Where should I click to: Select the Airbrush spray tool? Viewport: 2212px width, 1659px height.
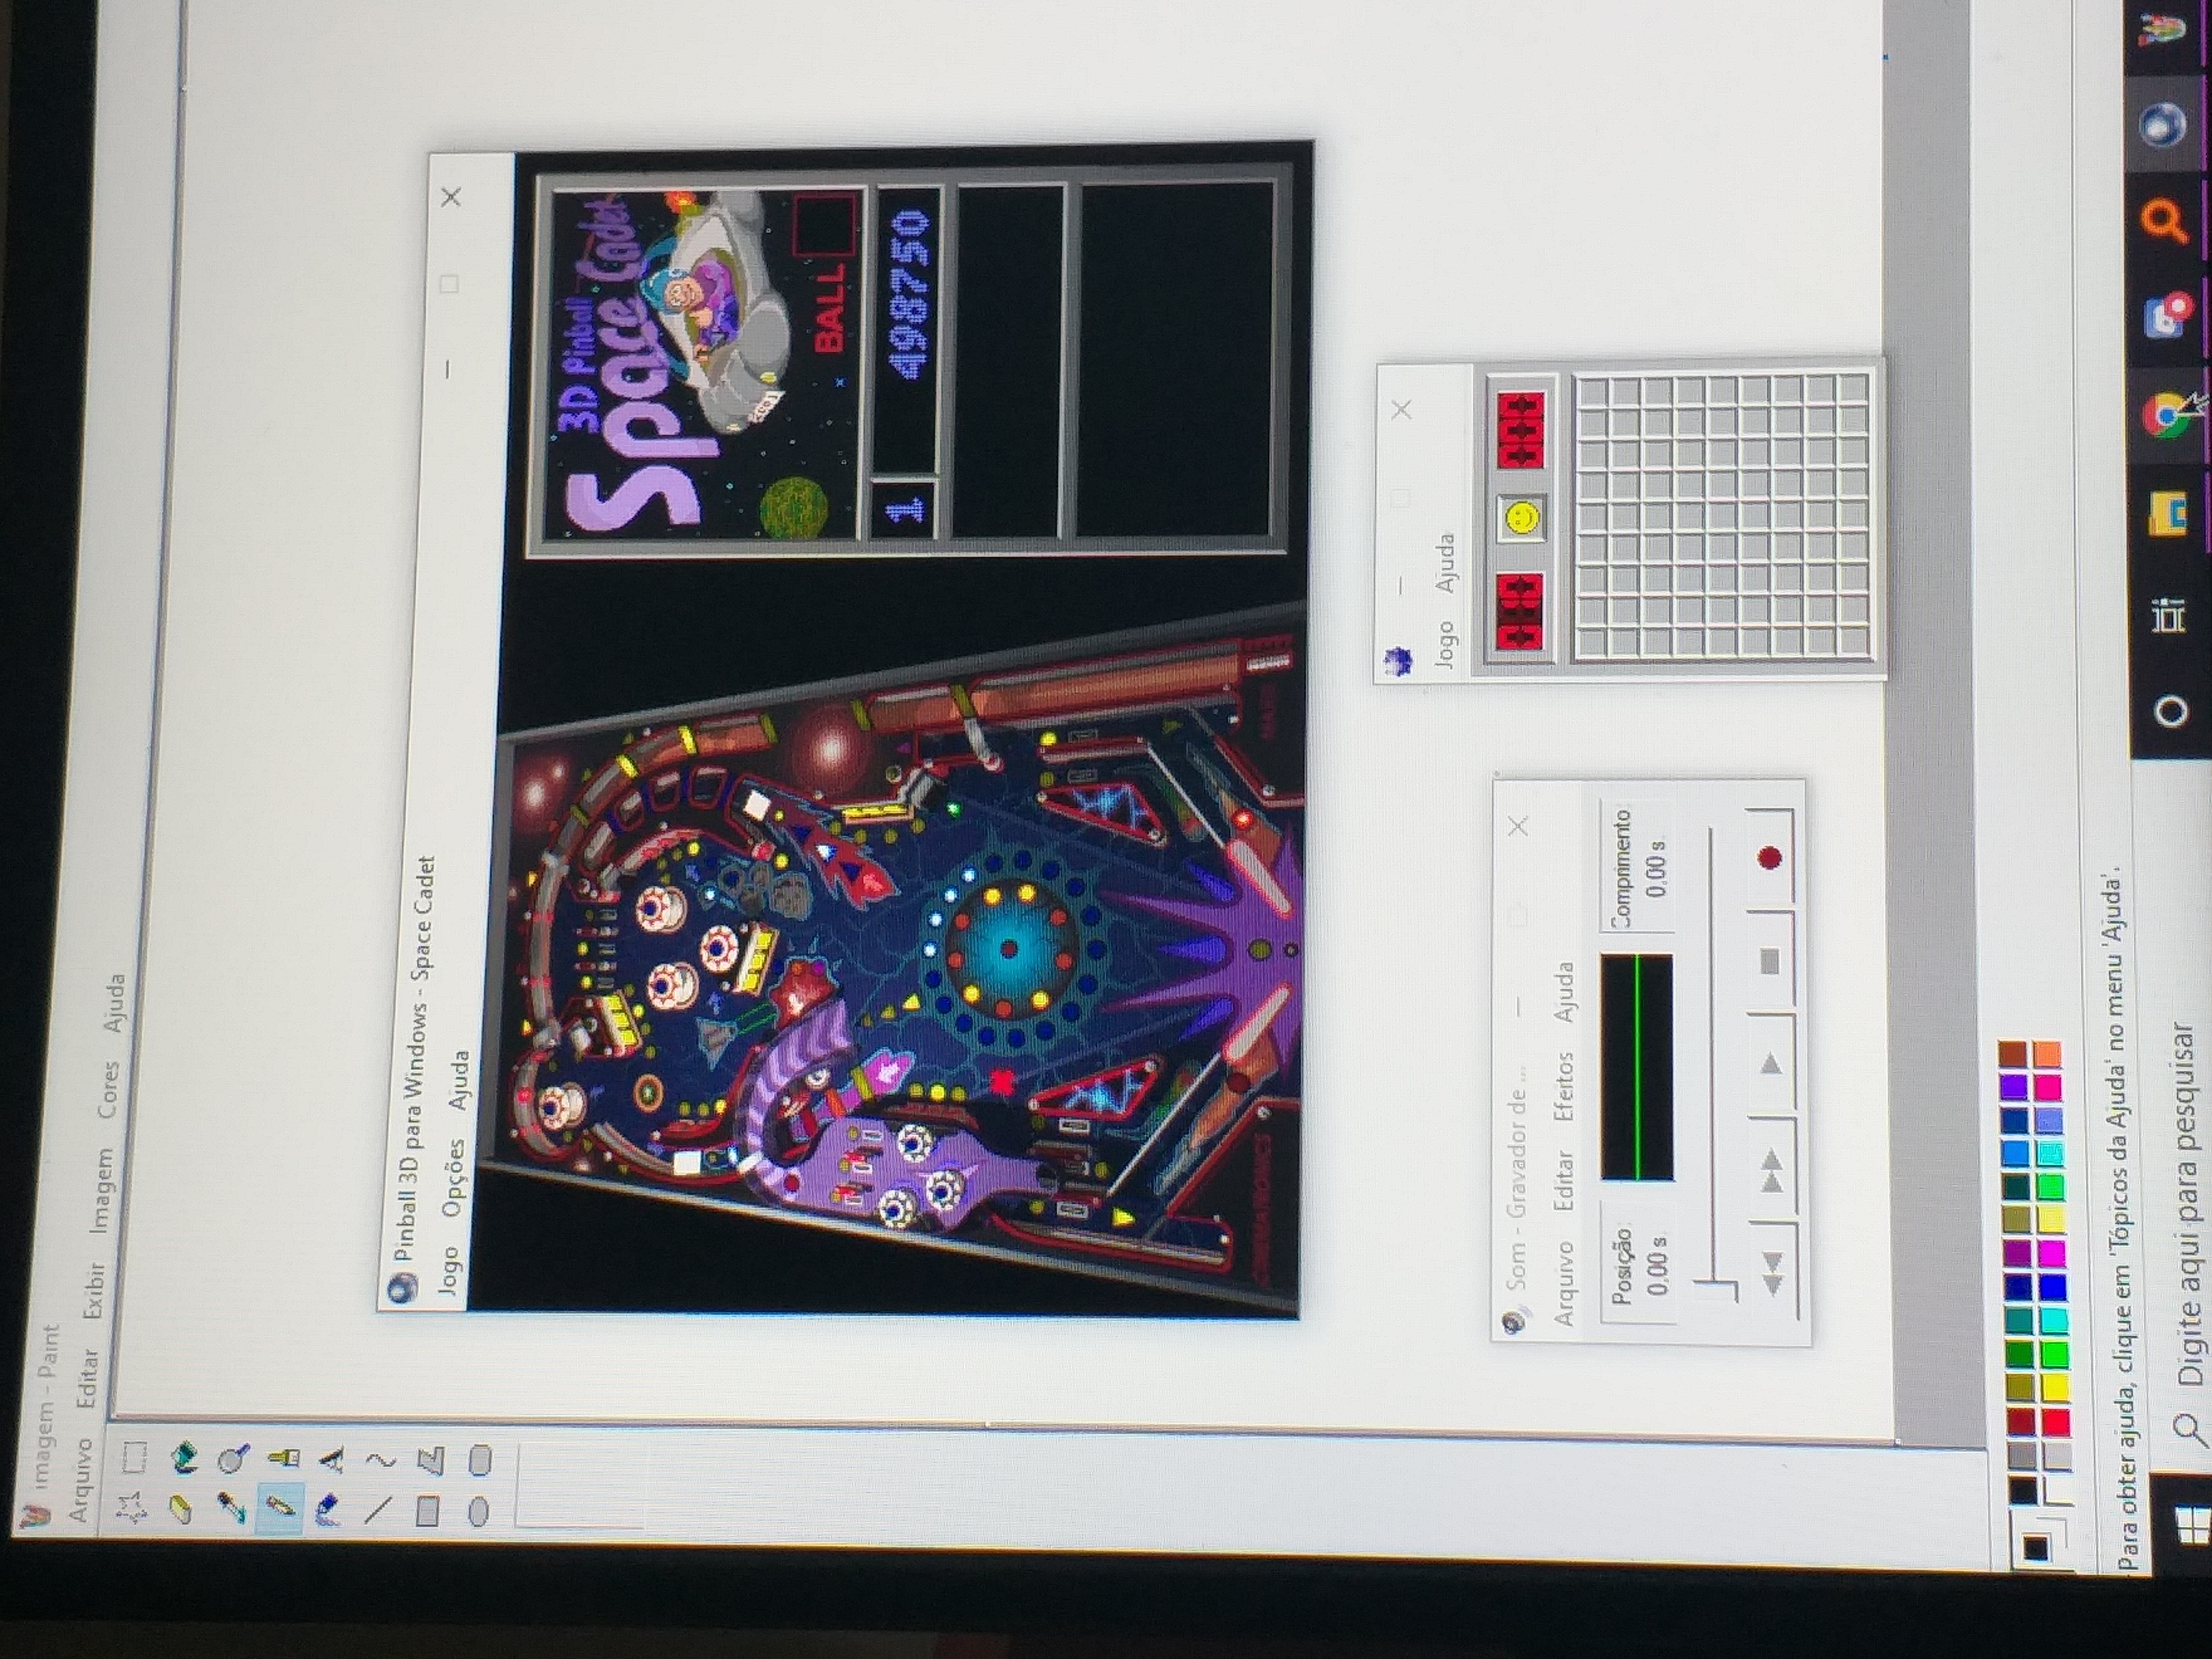(327, 1509)
